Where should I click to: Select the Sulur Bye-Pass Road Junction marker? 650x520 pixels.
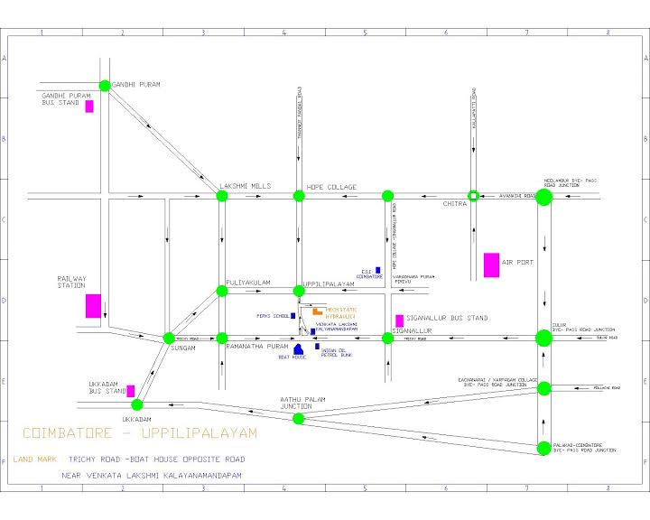coord(543,339)
